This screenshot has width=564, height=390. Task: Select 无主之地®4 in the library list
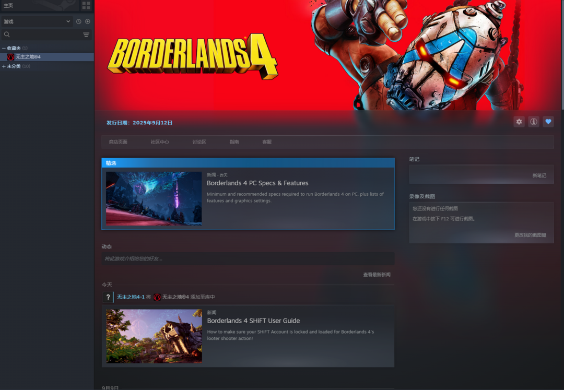[47, 57]
